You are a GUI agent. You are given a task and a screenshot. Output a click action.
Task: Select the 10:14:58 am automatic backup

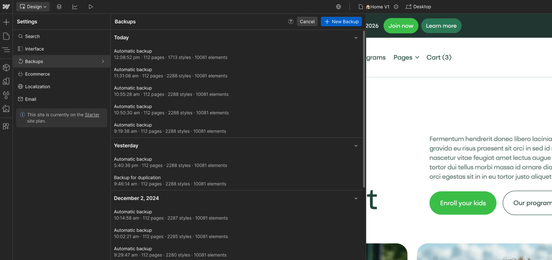pyautogui.click(x=236, y=215)
